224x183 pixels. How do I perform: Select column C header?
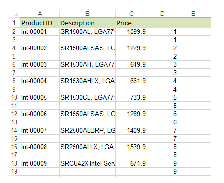pos(131,14)
